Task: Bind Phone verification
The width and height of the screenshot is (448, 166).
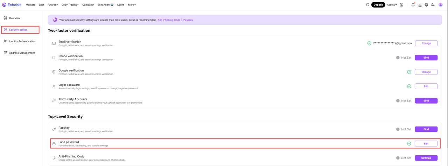Action: tap(426, 58)
